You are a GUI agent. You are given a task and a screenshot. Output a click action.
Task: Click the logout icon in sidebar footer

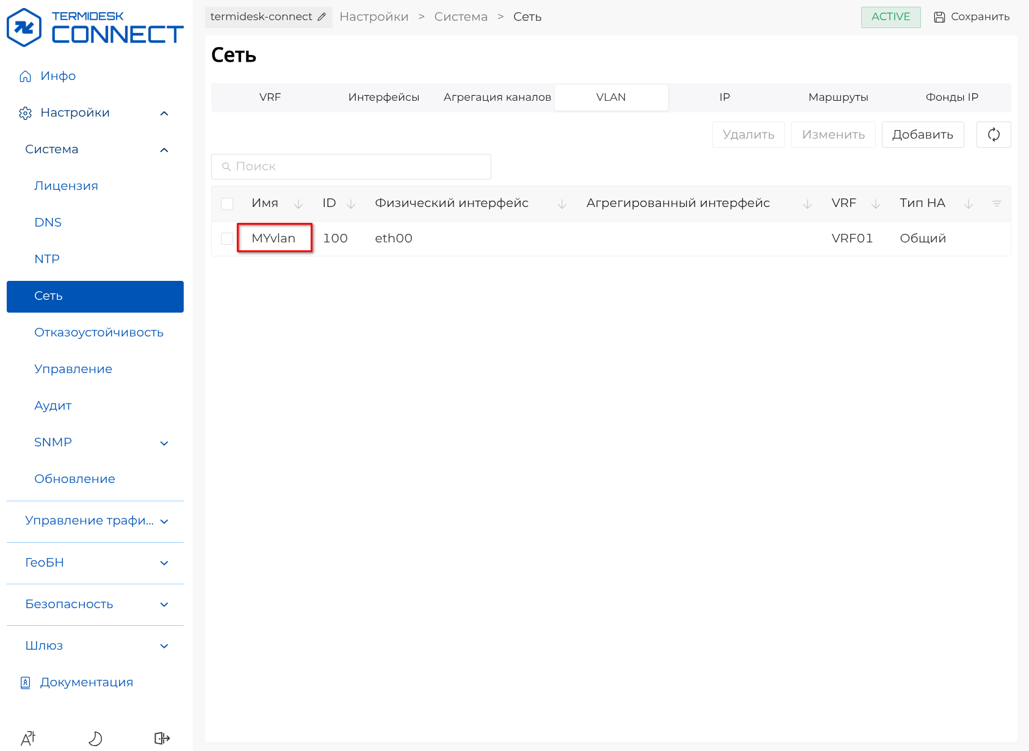[x=162, y=738]
